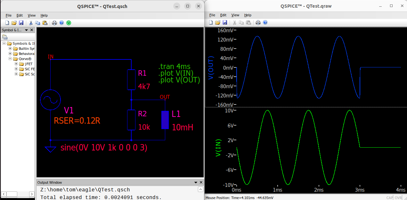Select the V1 sine voltage source symbol
Screen dimensions: 407x200
pyautogui.click(x=50, y=100)
